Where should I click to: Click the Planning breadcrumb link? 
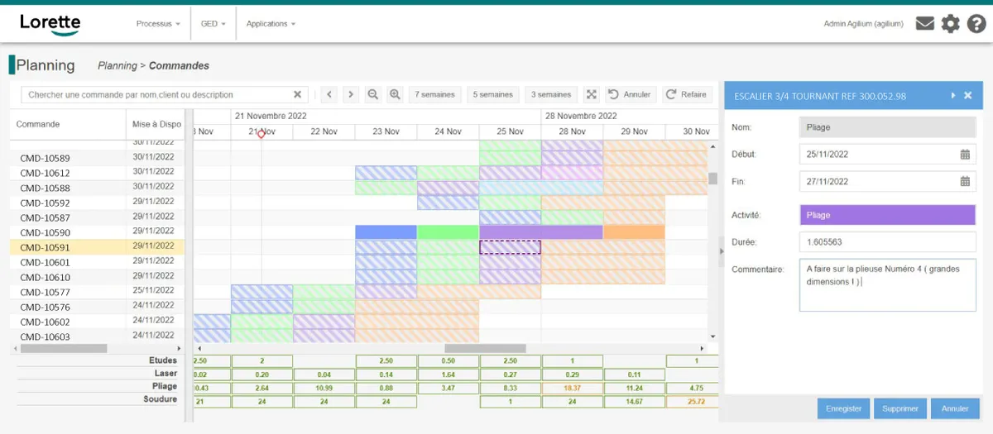pyautogui.click(x=117, y=65)
